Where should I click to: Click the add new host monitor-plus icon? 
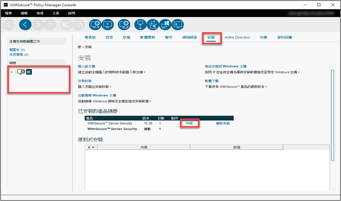(108, 24)
